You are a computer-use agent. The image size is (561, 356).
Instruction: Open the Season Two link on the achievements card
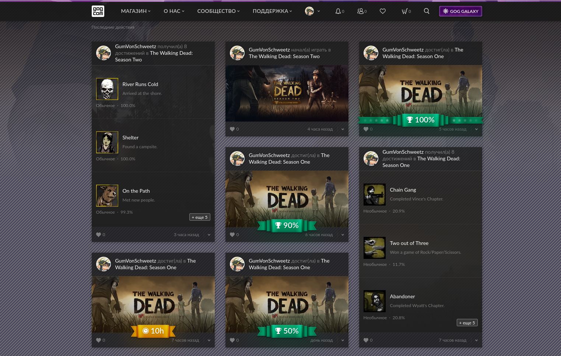tap(154, 56)
